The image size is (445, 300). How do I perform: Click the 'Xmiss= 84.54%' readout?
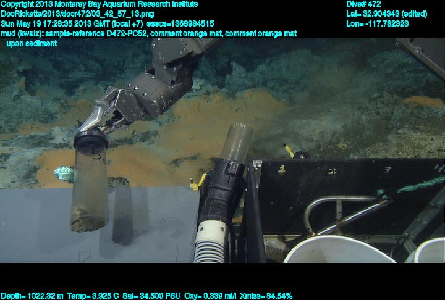point(266,296)
